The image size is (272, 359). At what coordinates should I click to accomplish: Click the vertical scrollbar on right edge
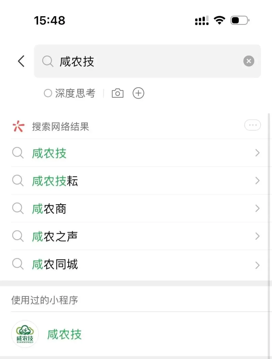point(269,235)
